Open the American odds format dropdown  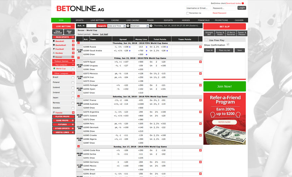pyautogui.click(x=140, y=26)
